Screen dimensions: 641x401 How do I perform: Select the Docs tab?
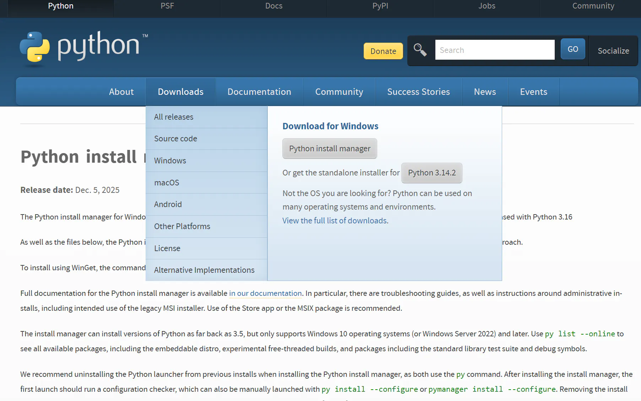[273, 6]
